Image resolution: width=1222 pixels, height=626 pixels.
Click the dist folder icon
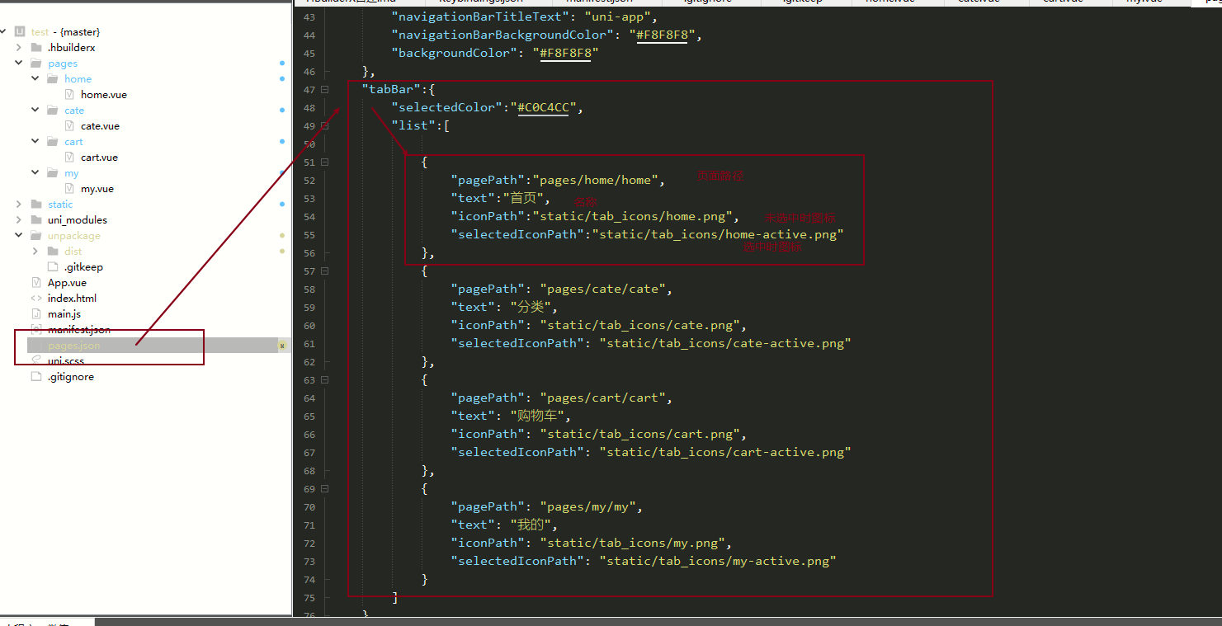coord(54,252)
